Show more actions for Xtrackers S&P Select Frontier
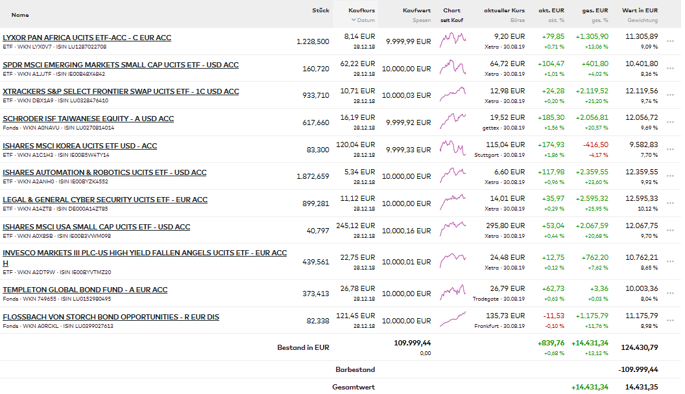This screenshot has height=394, width=685. click(x=670, y=95)
